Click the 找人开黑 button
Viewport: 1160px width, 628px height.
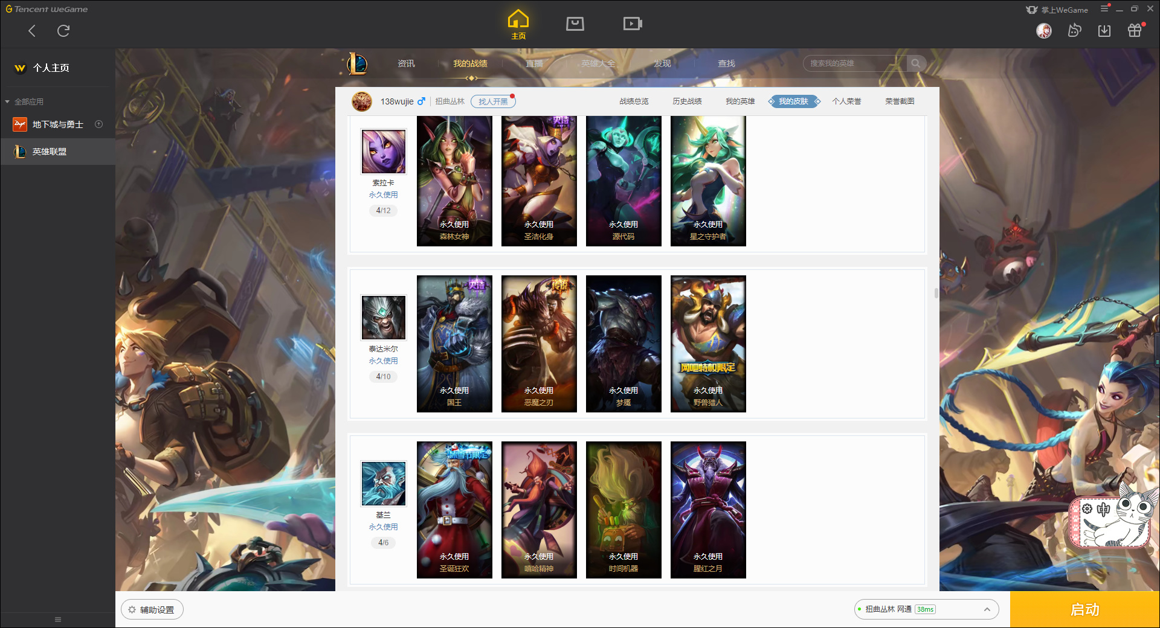(x=493, y=101)
